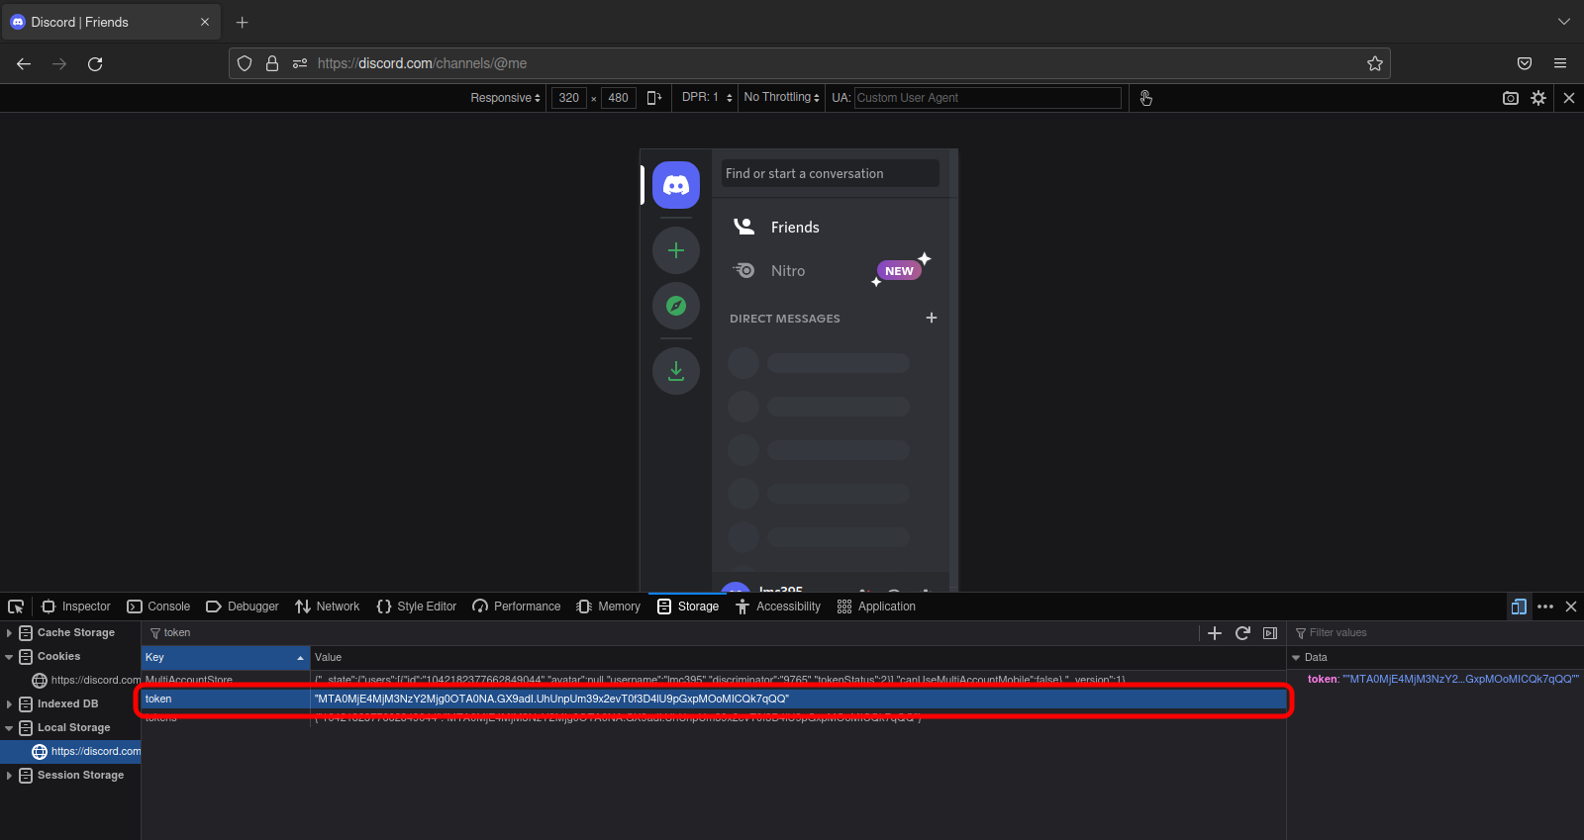Open the Firefox hamburger menu
Image resolution: width=1584 pixels, height=840 pixels.
pos(1560,63)
